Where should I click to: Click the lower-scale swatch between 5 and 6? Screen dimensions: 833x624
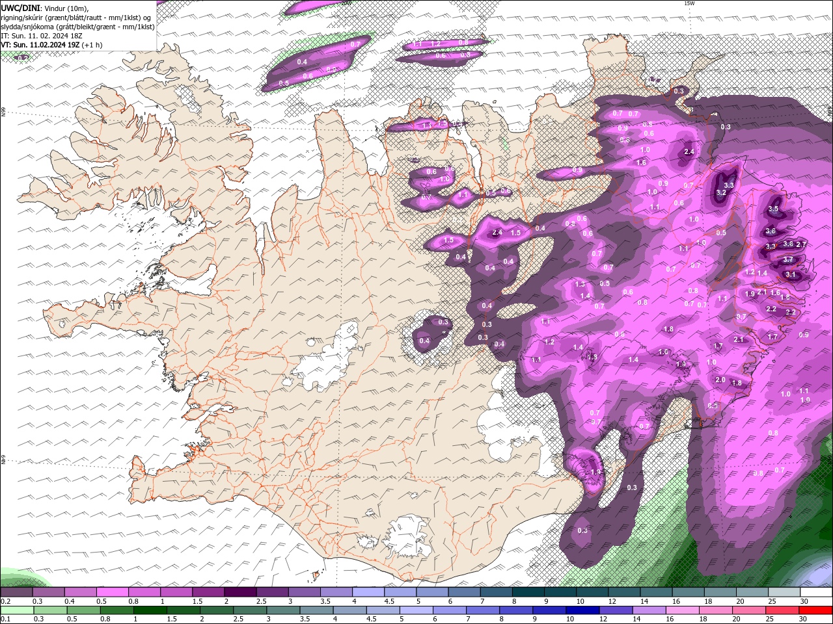coord(416,610)
